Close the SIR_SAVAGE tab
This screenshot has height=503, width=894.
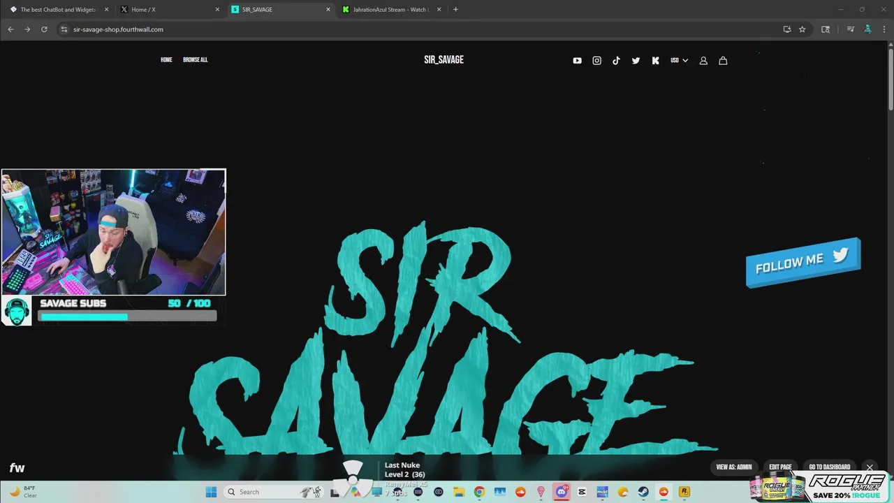328,10
